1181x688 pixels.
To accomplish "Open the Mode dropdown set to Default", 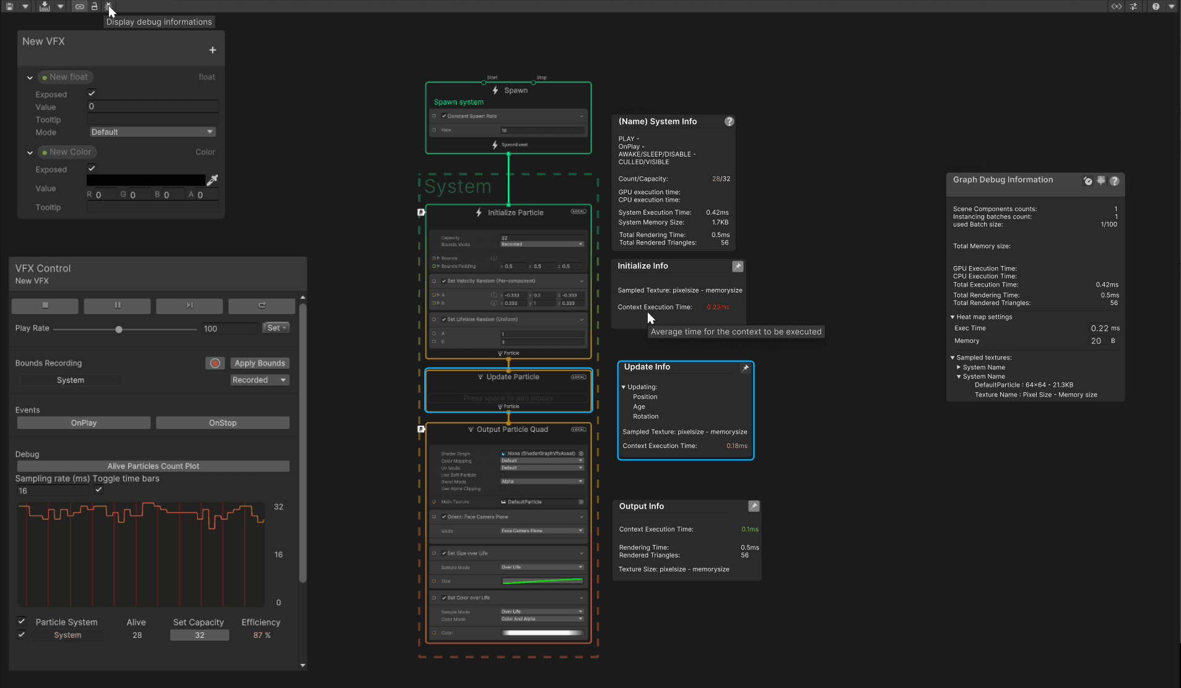I will 152,132.
